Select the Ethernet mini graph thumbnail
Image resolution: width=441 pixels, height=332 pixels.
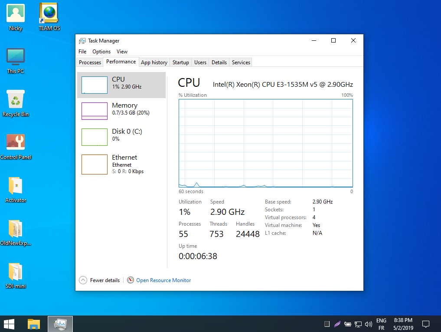point(95,164)
